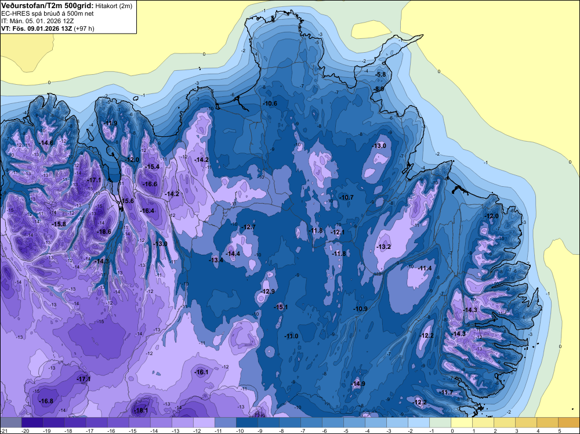The height and width of the screenshot is (434, 580).
Task: Click the -12.7 temperature value
Action: click(248, 227)
